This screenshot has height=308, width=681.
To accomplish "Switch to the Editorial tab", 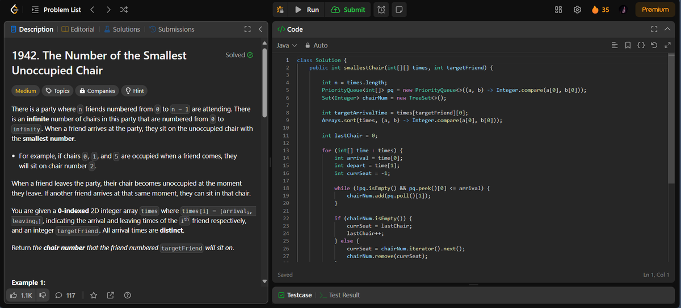I will tap(78, 29).
